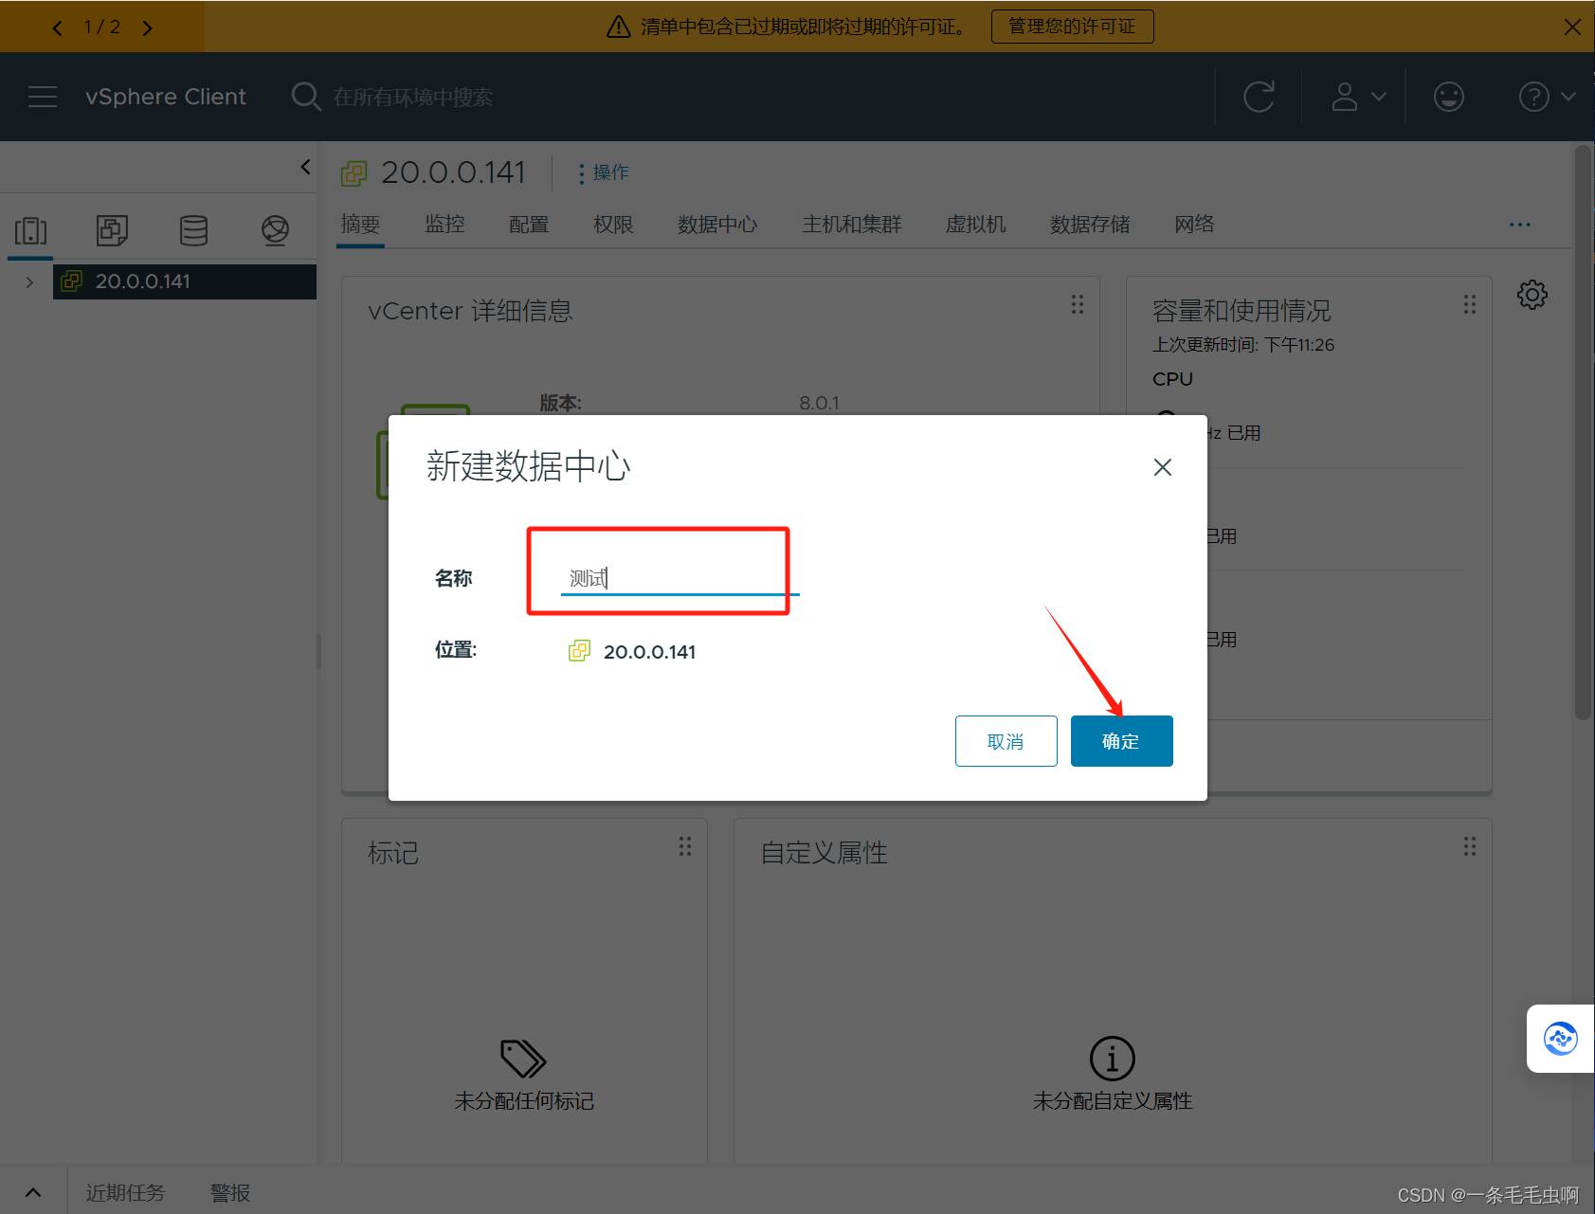Click the 确定 button in dialog
1595x1214 pixels.
click(x=1121, y=741)
